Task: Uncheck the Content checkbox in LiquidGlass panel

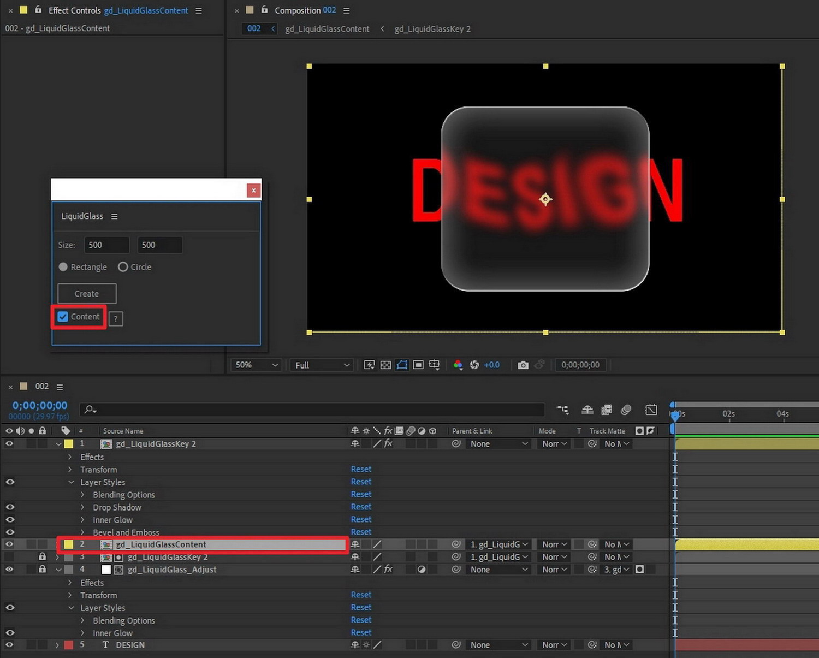Action: pos(63,317)
